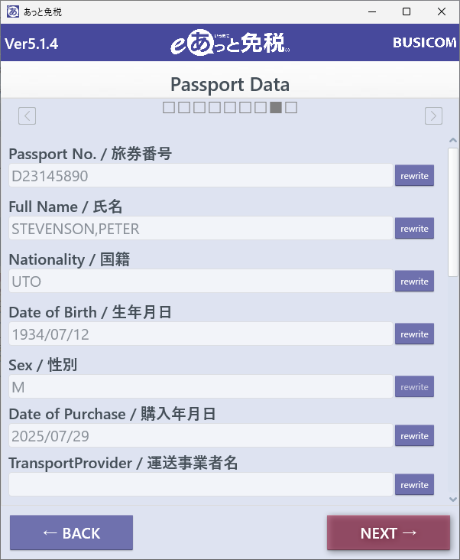
Task: Click the empty TransportProvider input field
Action: coord(201,484)
